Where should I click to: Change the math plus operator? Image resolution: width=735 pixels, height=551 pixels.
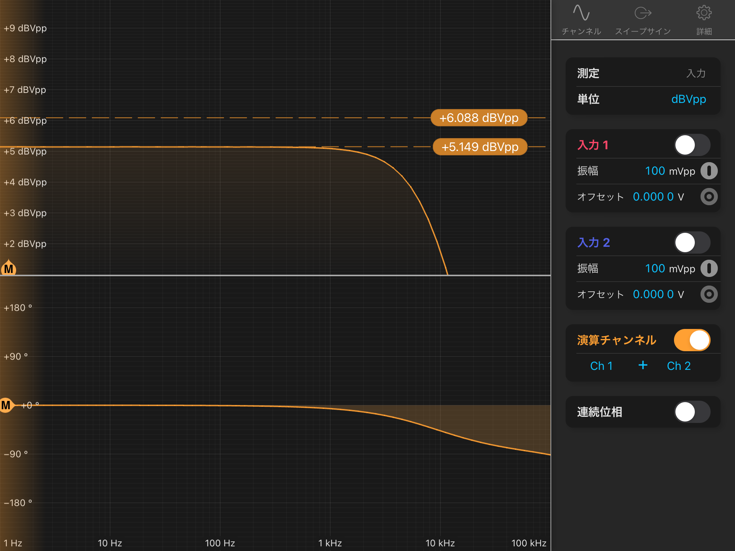click(x=643, y=365)
